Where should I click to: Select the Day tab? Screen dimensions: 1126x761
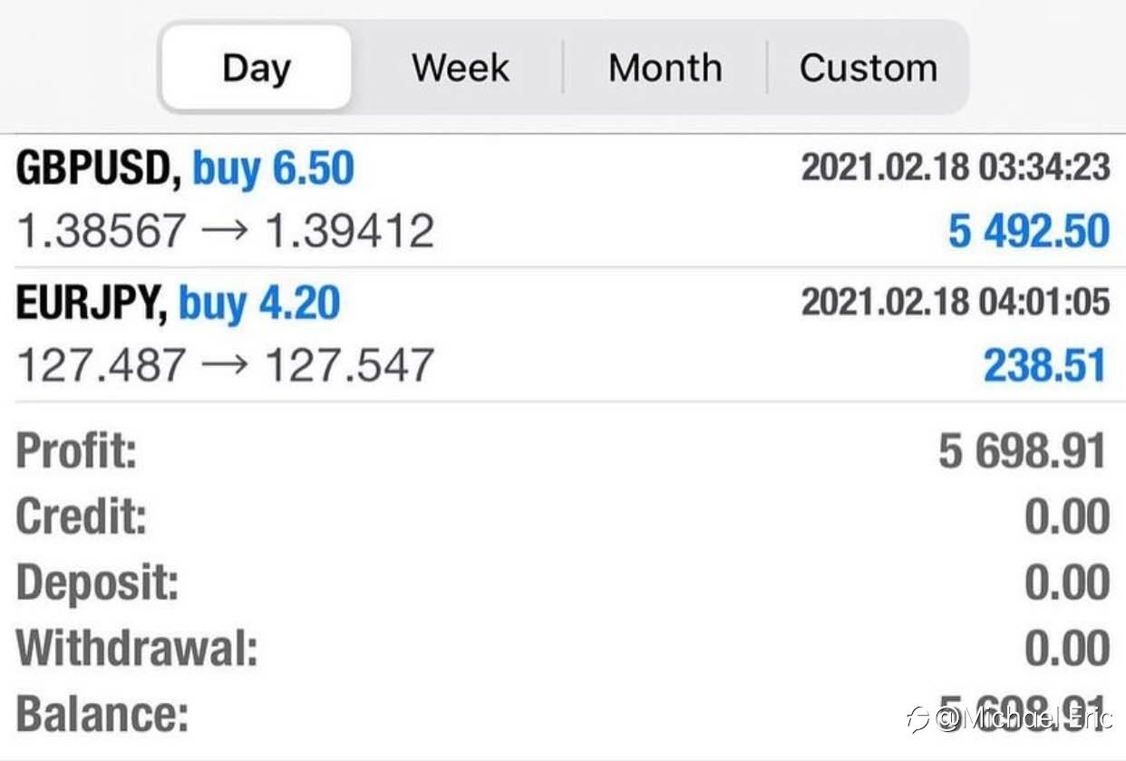coord(256,68)
